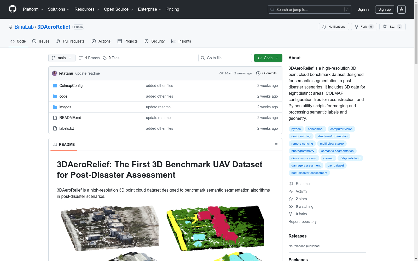Click the labels.txt file icon
Viewport: 418px width, 261px height.
pyautogui.click(x=55, y=128)
